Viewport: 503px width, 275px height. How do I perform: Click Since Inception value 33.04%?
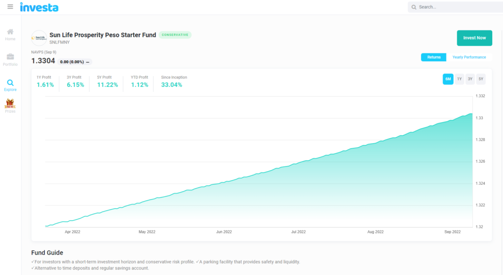(171, 85)
